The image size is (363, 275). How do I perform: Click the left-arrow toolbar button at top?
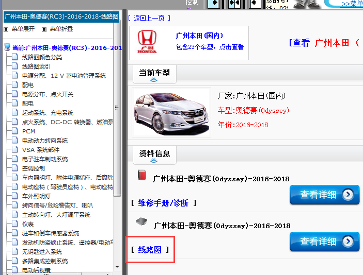(255, 4)
